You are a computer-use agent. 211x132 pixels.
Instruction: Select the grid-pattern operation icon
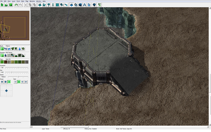[x=9, y=55]
